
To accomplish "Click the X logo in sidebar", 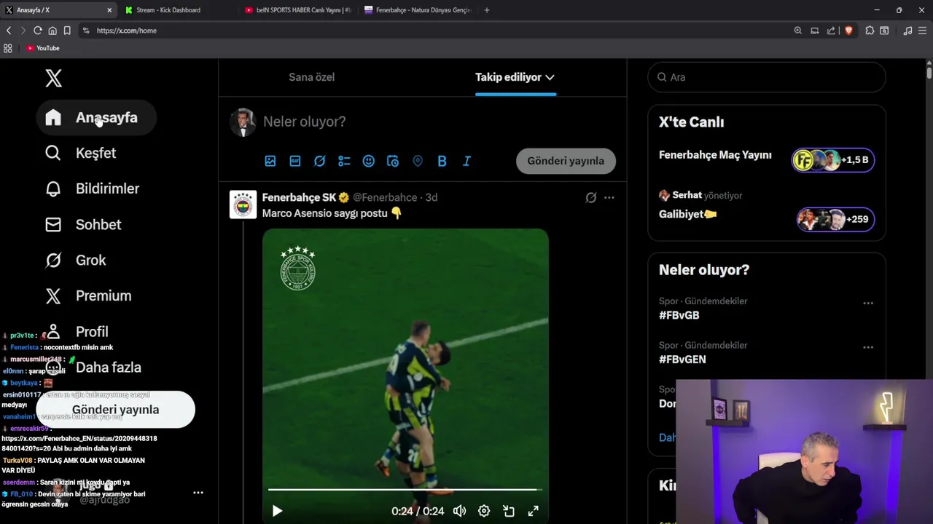I will tap(53, 78).
